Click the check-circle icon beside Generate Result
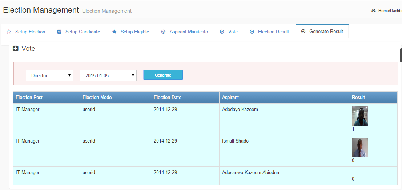This screenshot has width=402, height=190. [x=303, y=32]
